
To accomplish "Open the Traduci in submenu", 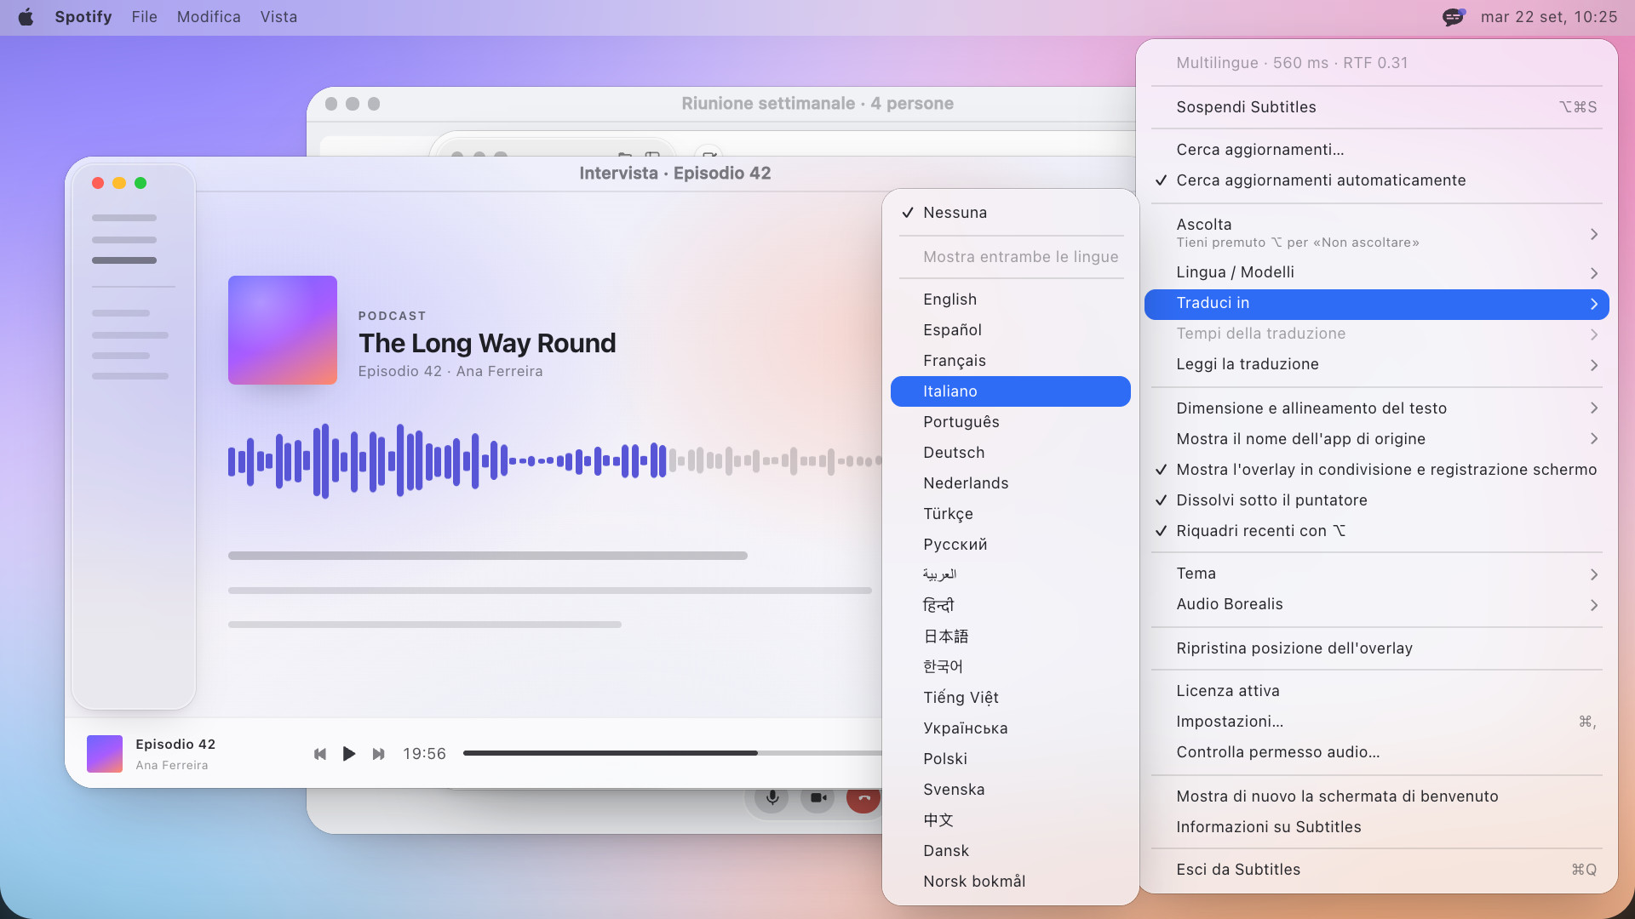I will tap(1376, 304).
